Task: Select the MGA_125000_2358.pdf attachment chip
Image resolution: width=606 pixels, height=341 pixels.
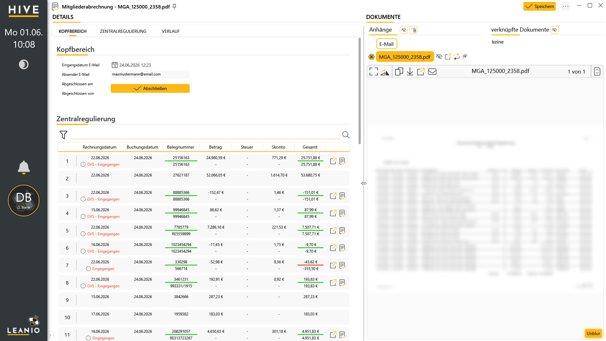Action: [x=405, y=57]
